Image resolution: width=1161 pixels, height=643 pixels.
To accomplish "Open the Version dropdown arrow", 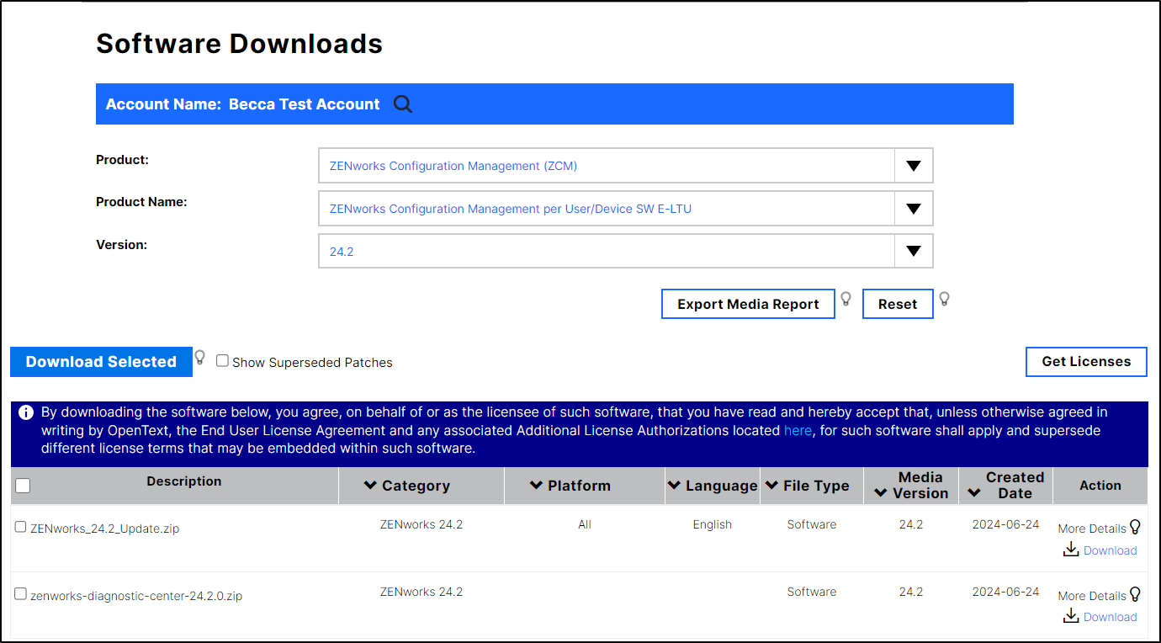I will tap(914, 251).
